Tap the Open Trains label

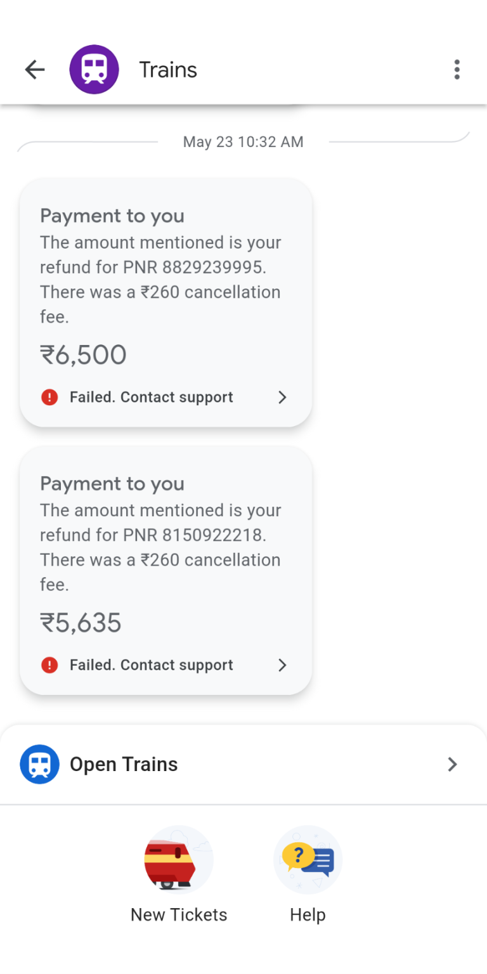[124, 764]
